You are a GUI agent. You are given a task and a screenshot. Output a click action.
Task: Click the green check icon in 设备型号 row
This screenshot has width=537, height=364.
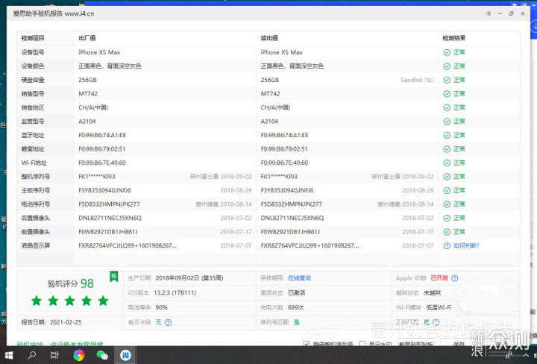tap(447, 52)
